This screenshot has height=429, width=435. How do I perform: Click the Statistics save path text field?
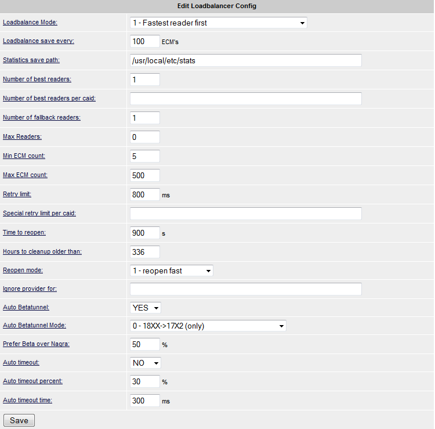[245, 60]
